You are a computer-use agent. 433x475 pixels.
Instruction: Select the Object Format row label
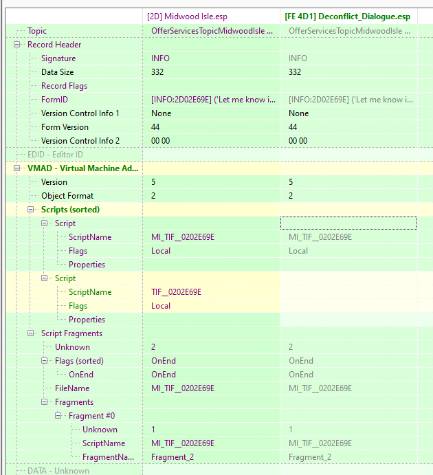(x=67, y=196)
